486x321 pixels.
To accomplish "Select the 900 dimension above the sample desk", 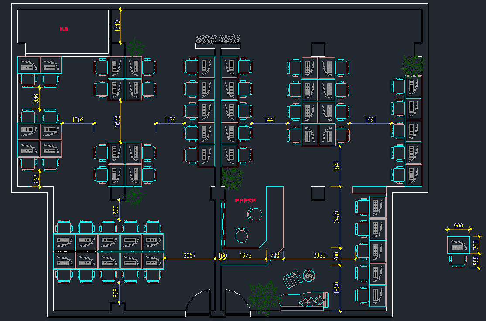I will point(459,226).
